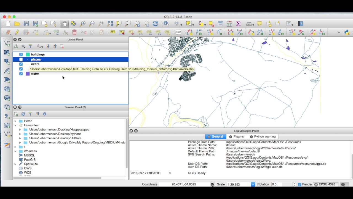
Task: Select the places layer name
Action: coord(36,59)
